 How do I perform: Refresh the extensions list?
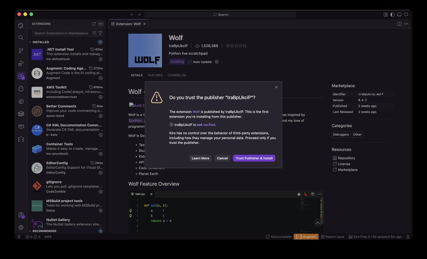pyautogui.click(x=94, y=24)
